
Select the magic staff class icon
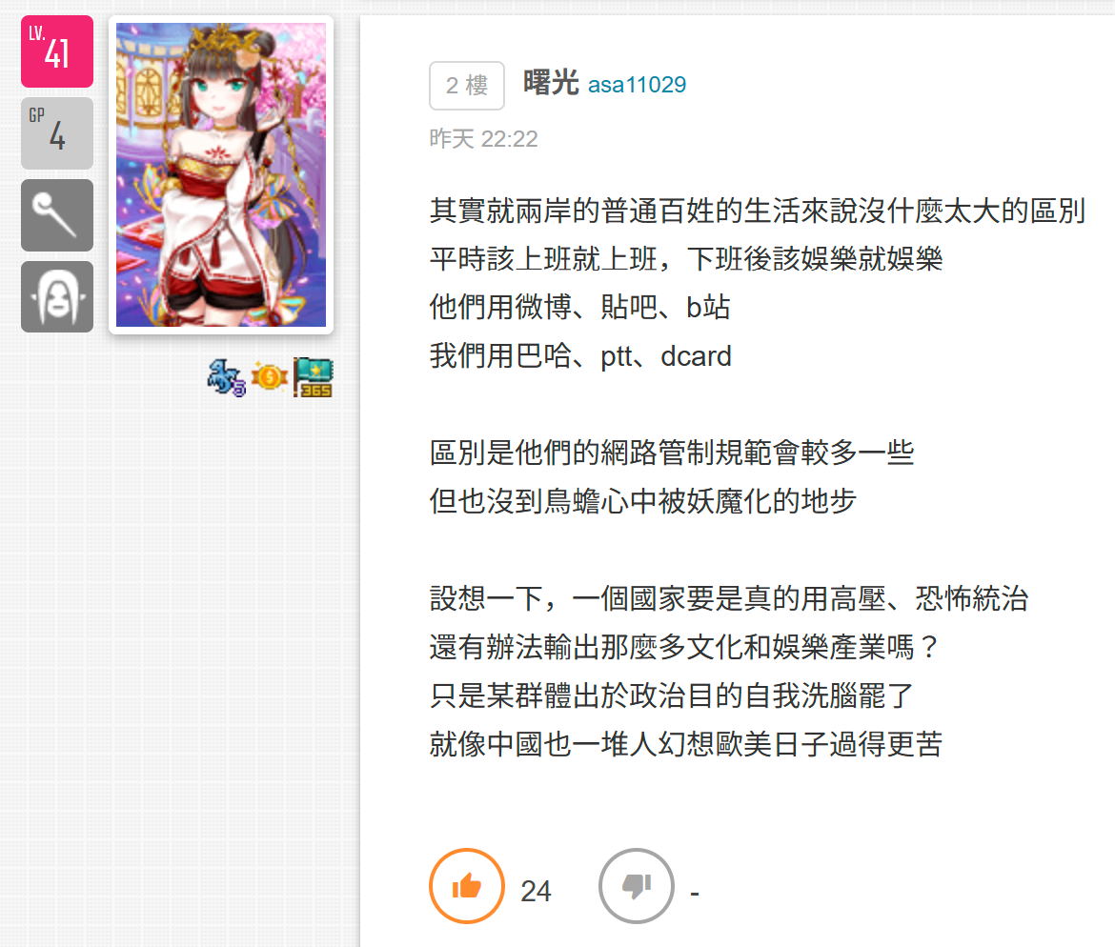57,214
